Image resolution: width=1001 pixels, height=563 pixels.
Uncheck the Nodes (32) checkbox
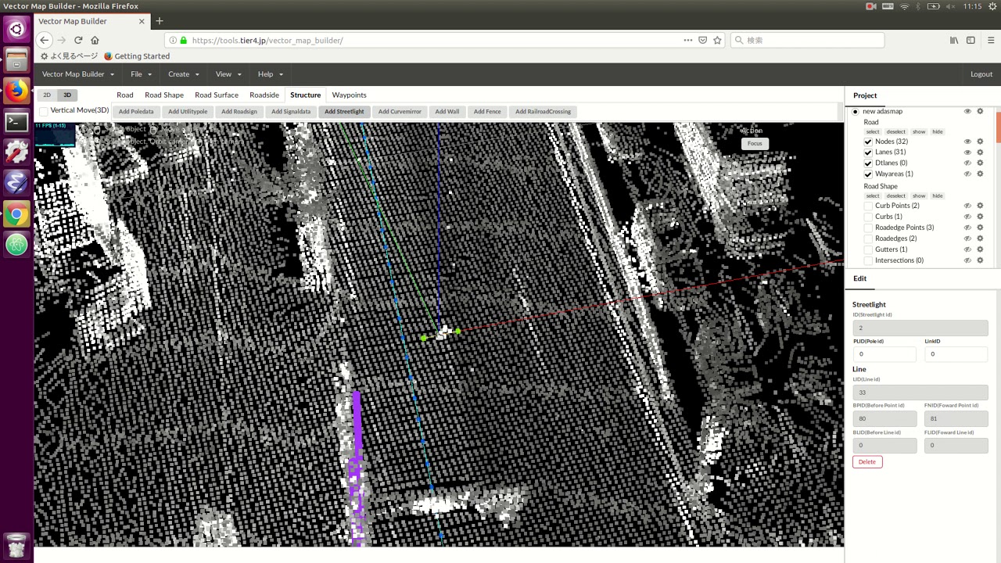[x=868, y=142]
